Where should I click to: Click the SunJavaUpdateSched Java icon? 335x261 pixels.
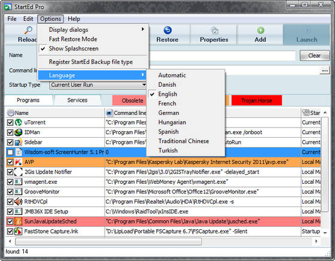click(x=19, y=221)
